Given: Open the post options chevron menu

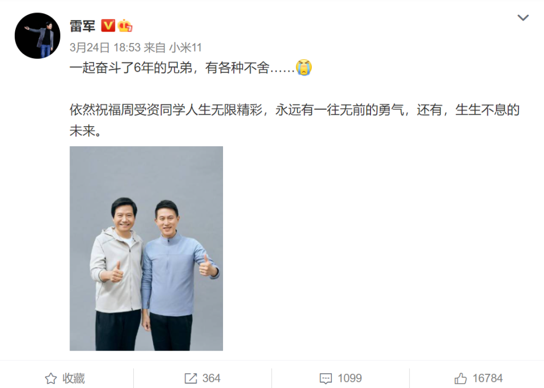Looking at the screenshot, I should coord(523,18).
